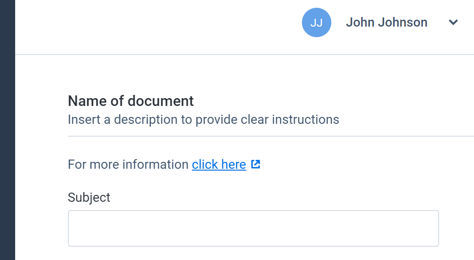
Task: Click the downward arrow in the user header
Action: pyautogui.click(x=453, y=22)
